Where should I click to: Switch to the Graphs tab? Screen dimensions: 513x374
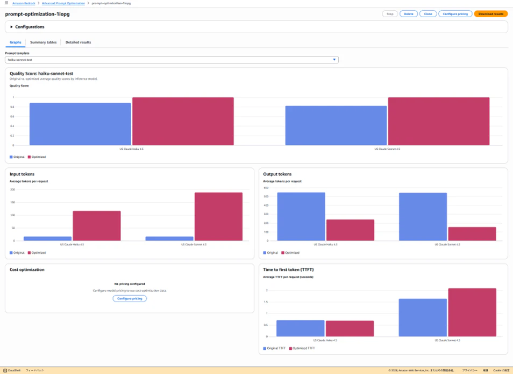pos(16,42)
